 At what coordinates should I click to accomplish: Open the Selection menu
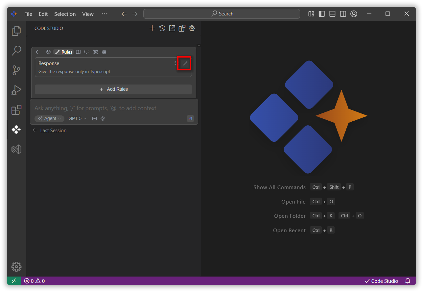tap(65, 14)
